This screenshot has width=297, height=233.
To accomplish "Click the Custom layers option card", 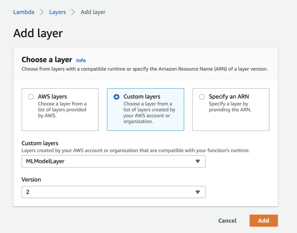I will 145,110.
